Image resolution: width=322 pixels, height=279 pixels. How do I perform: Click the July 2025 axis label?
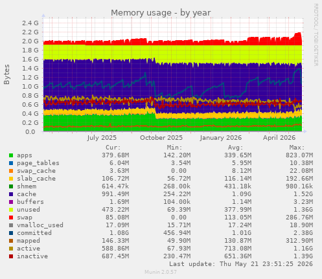[102, 138]
